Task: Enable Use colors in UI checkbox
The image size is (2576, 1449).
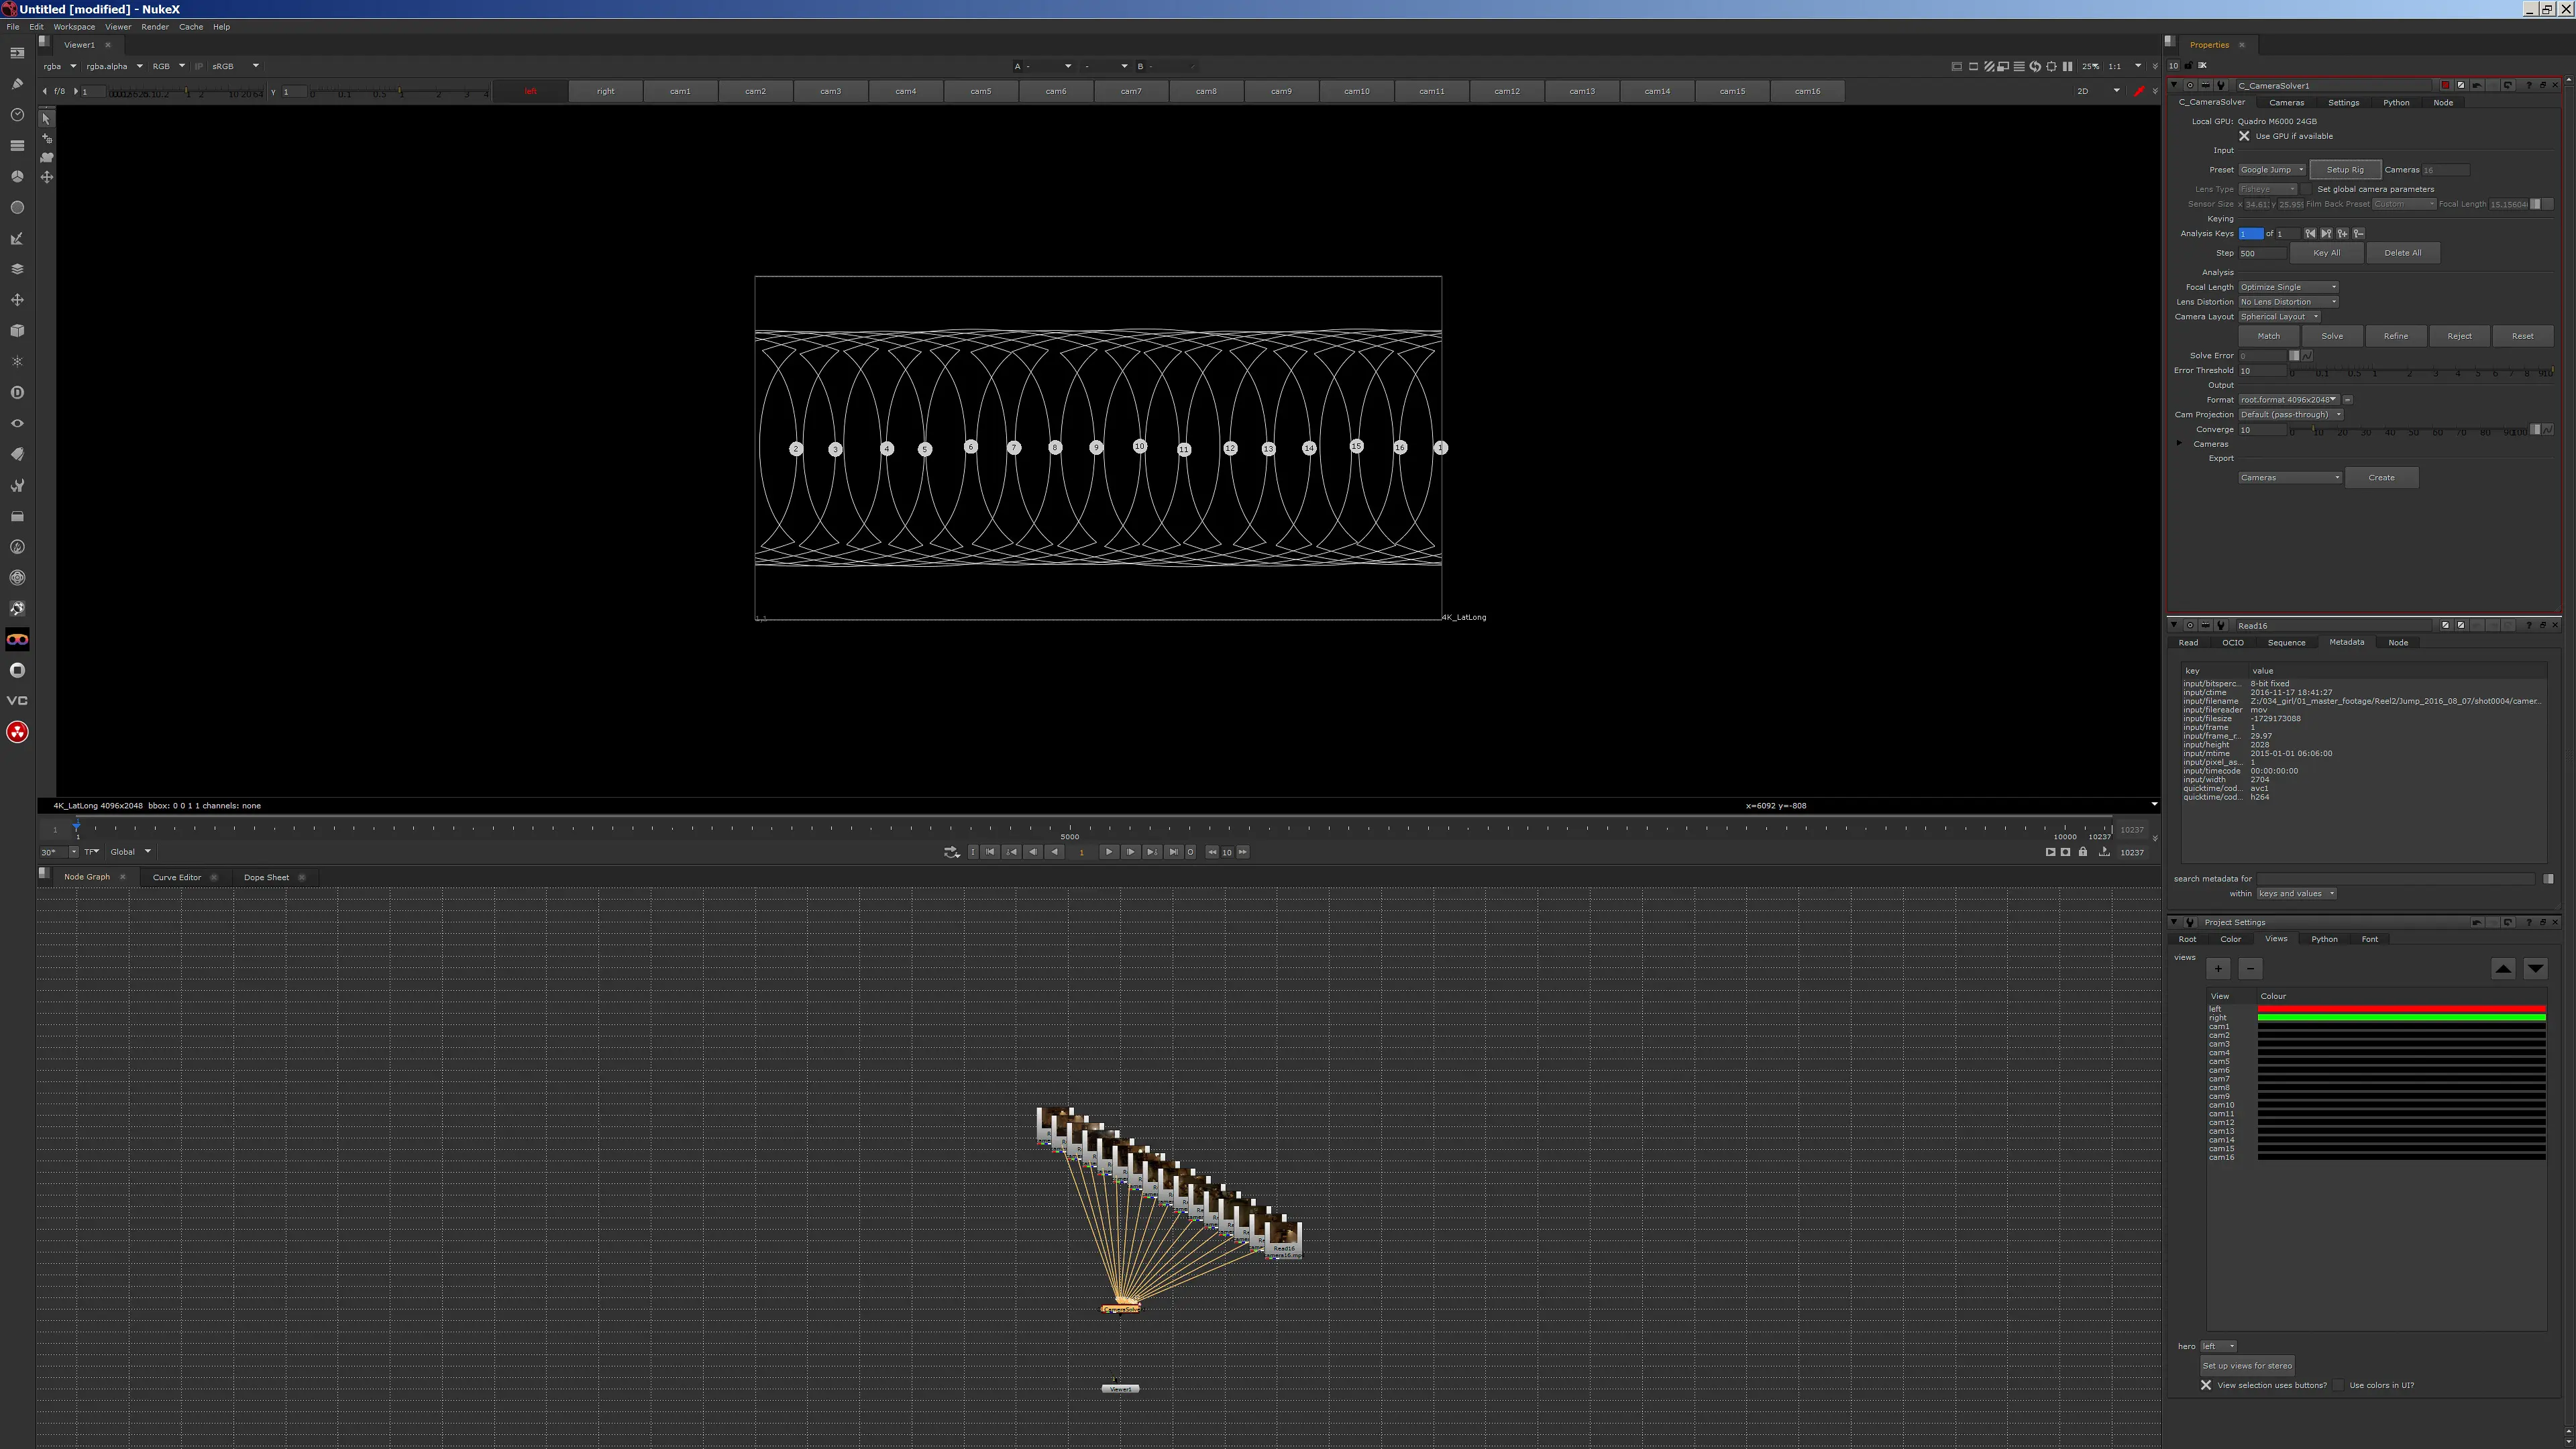Action: pyautogui.click(x=2338, y=1385)
